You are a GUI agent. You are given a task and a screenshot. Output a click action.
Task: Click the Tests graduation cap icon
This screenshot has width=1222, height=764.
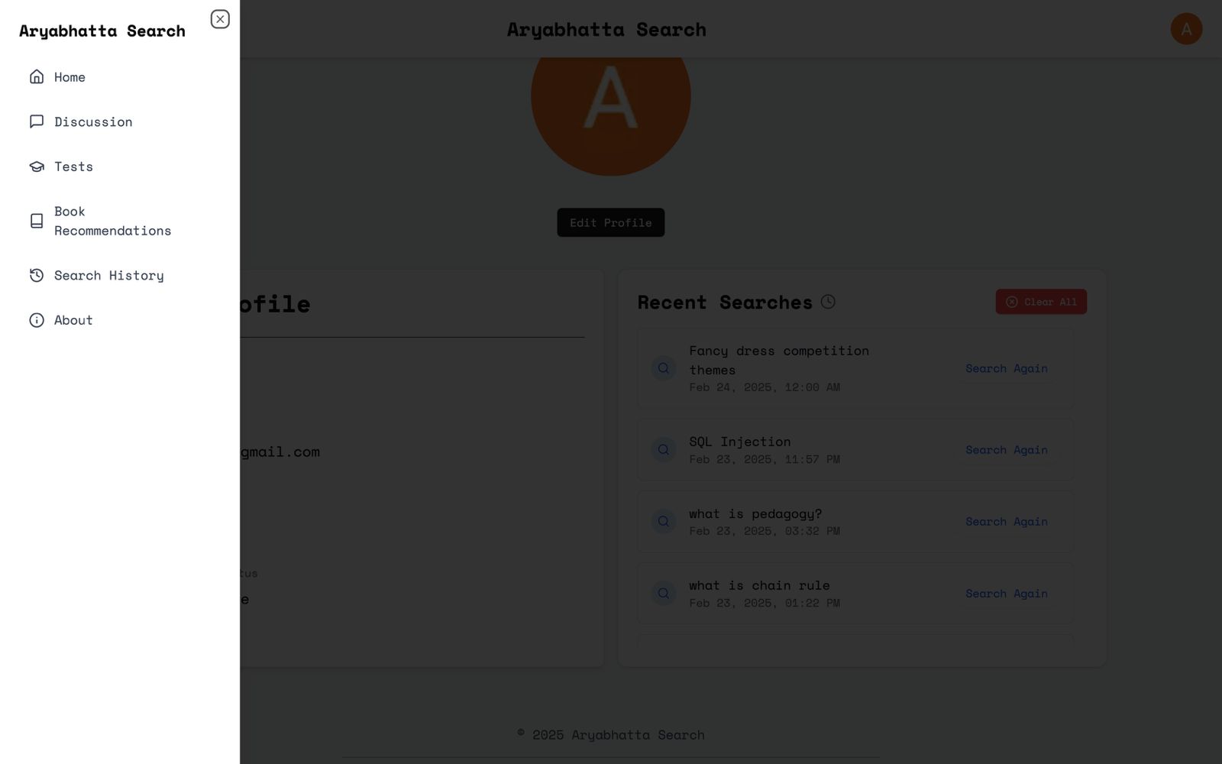click(x=37, y=167)
